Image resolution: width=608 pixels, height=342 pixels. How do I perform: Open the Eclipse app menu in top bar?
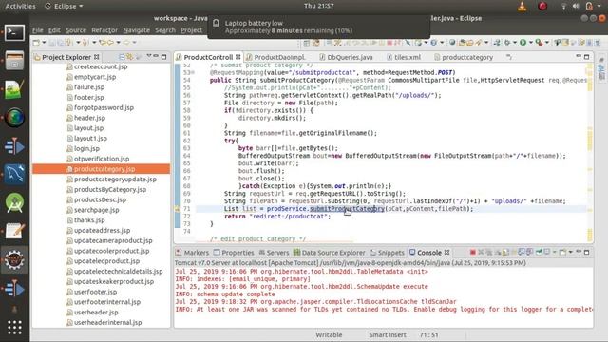pyautogui.click(x=64, y=6)
